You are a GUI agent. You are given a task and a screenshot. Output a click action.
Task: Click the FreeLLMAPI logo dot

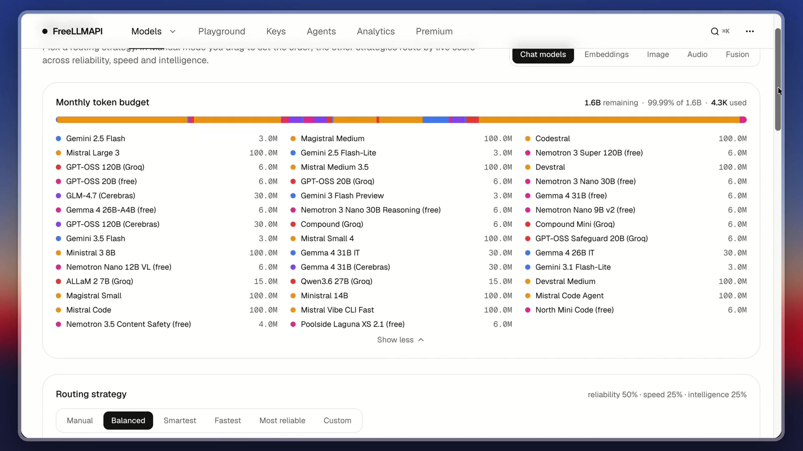tap(45, 31)
